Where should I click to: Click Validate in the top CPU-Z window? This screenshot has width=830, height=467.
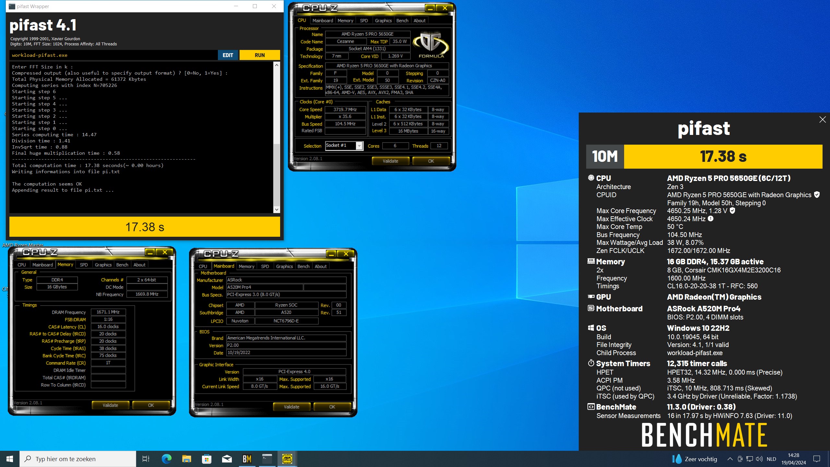(390, 161)
